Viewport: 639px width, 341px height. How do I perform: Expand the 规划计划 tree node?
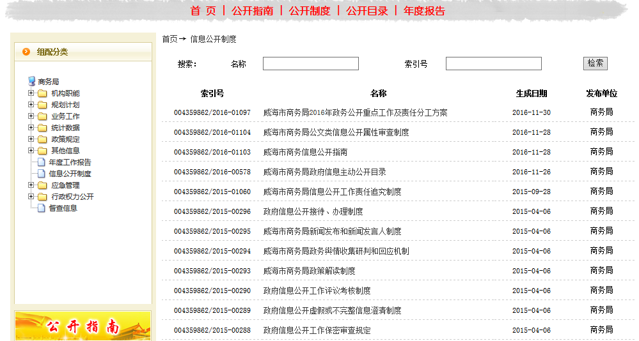tap(31, 105)
